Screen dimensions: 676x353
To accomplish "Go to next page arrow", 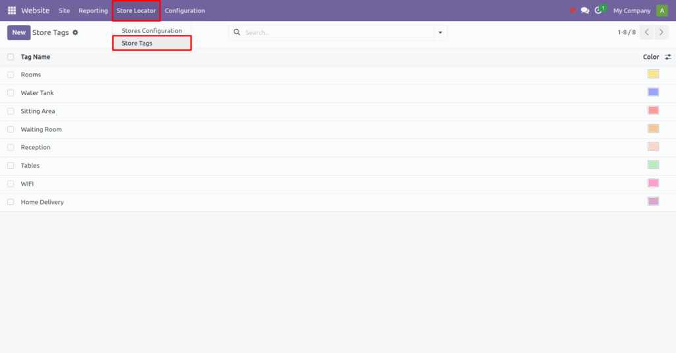I will [661, 32].
